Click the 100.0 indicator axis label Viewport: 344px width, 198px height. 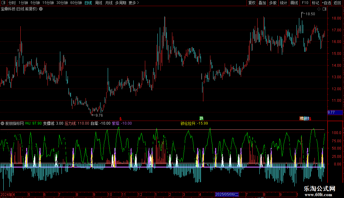336,133
